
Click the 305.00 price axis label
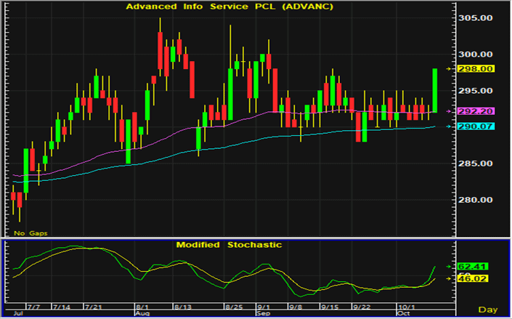click(x=478, y=18)
